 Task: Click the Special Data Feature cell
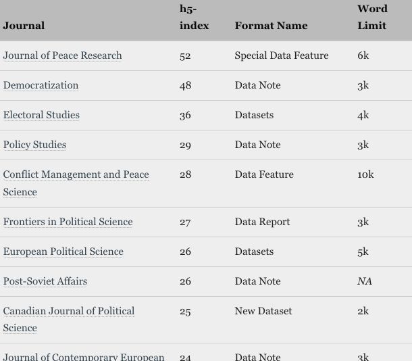[x=281, y=55]
